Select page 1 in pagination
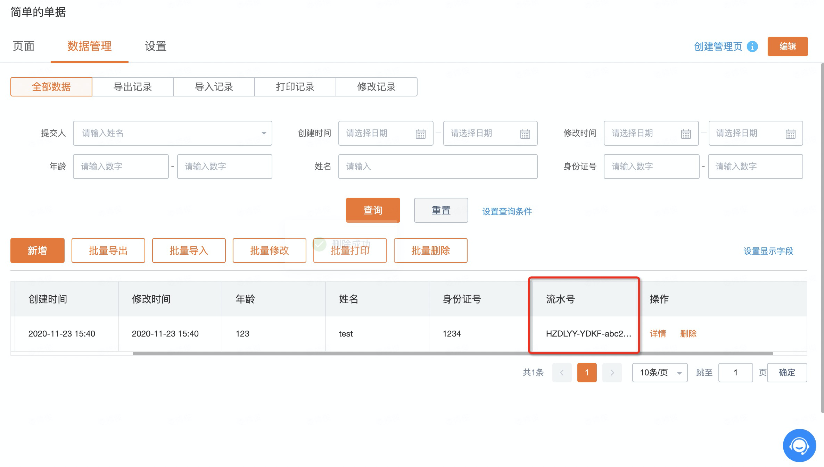 (587, 373)
